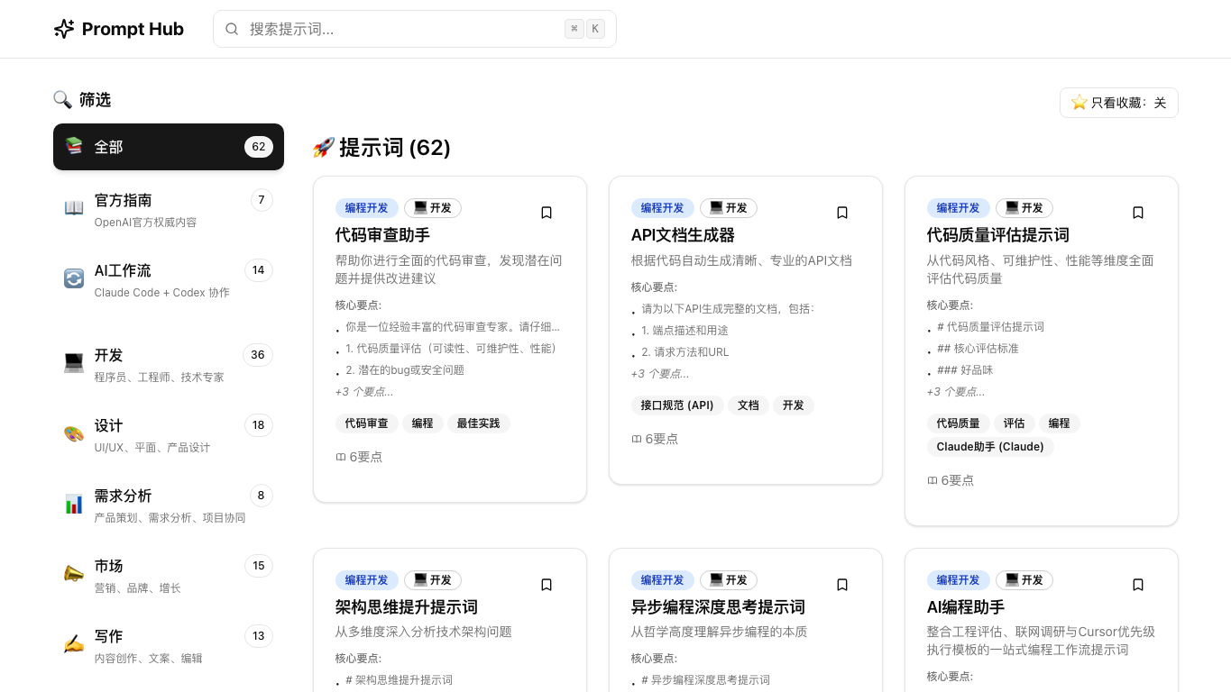Click the 接口规范 (API) tag
The width and height of the screenshot is (1231, 692).
[x=677, y=405]
